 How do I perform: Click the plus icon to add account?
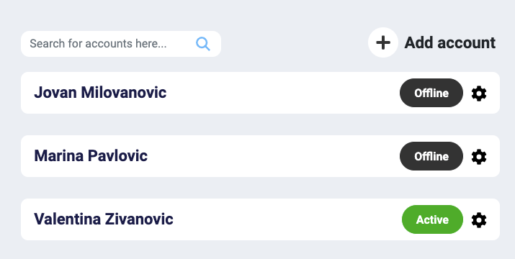(x=383, y=42)
